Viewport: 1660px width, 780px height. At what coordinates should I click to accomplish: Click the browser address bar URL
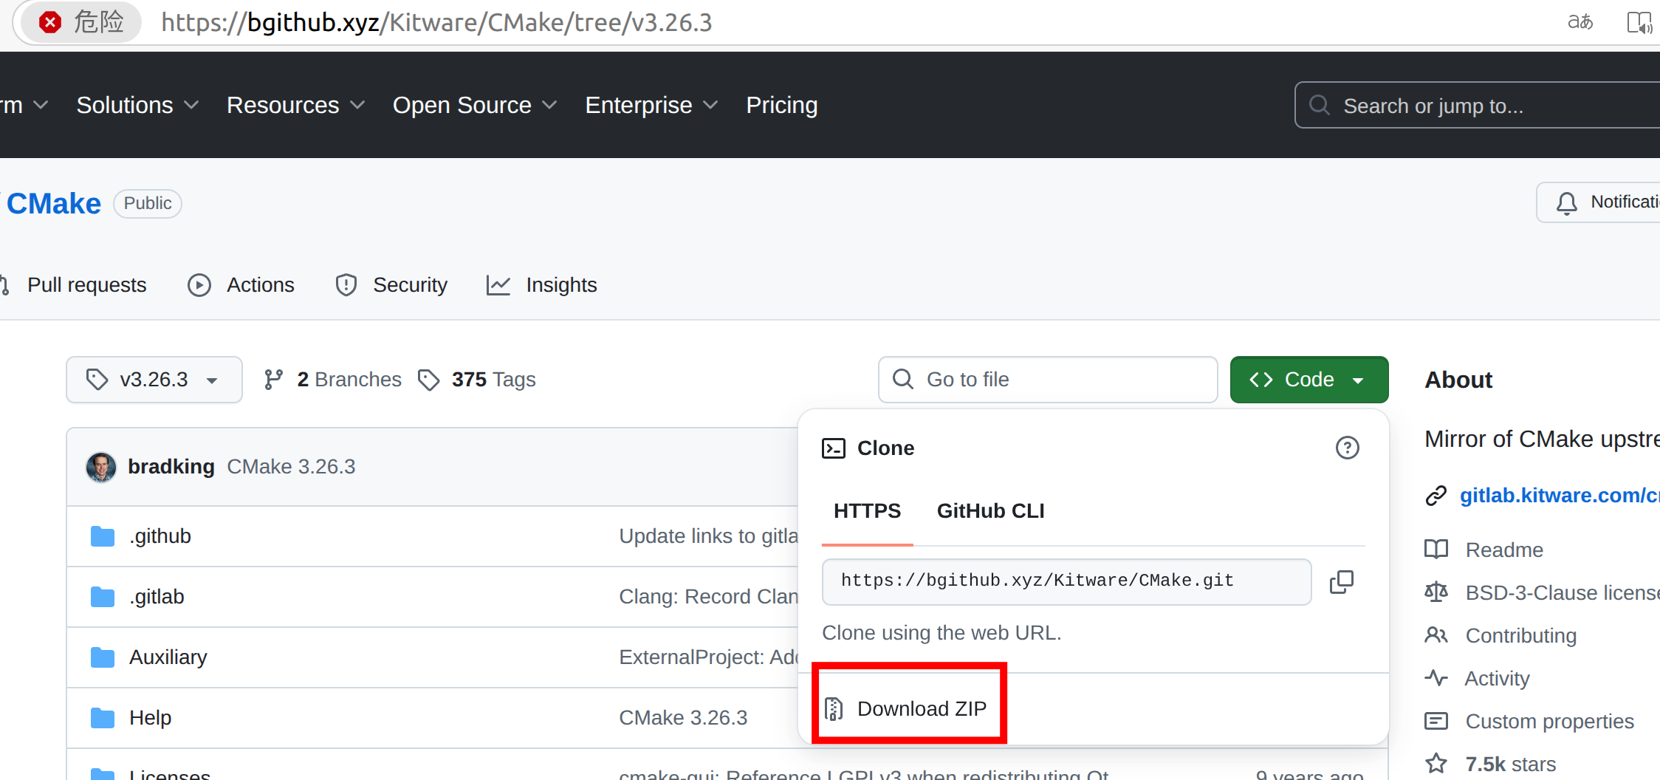tap(436, 22)
